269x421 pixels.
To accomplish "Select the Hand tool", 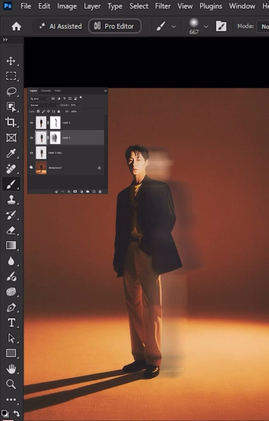I will (11, 369).
